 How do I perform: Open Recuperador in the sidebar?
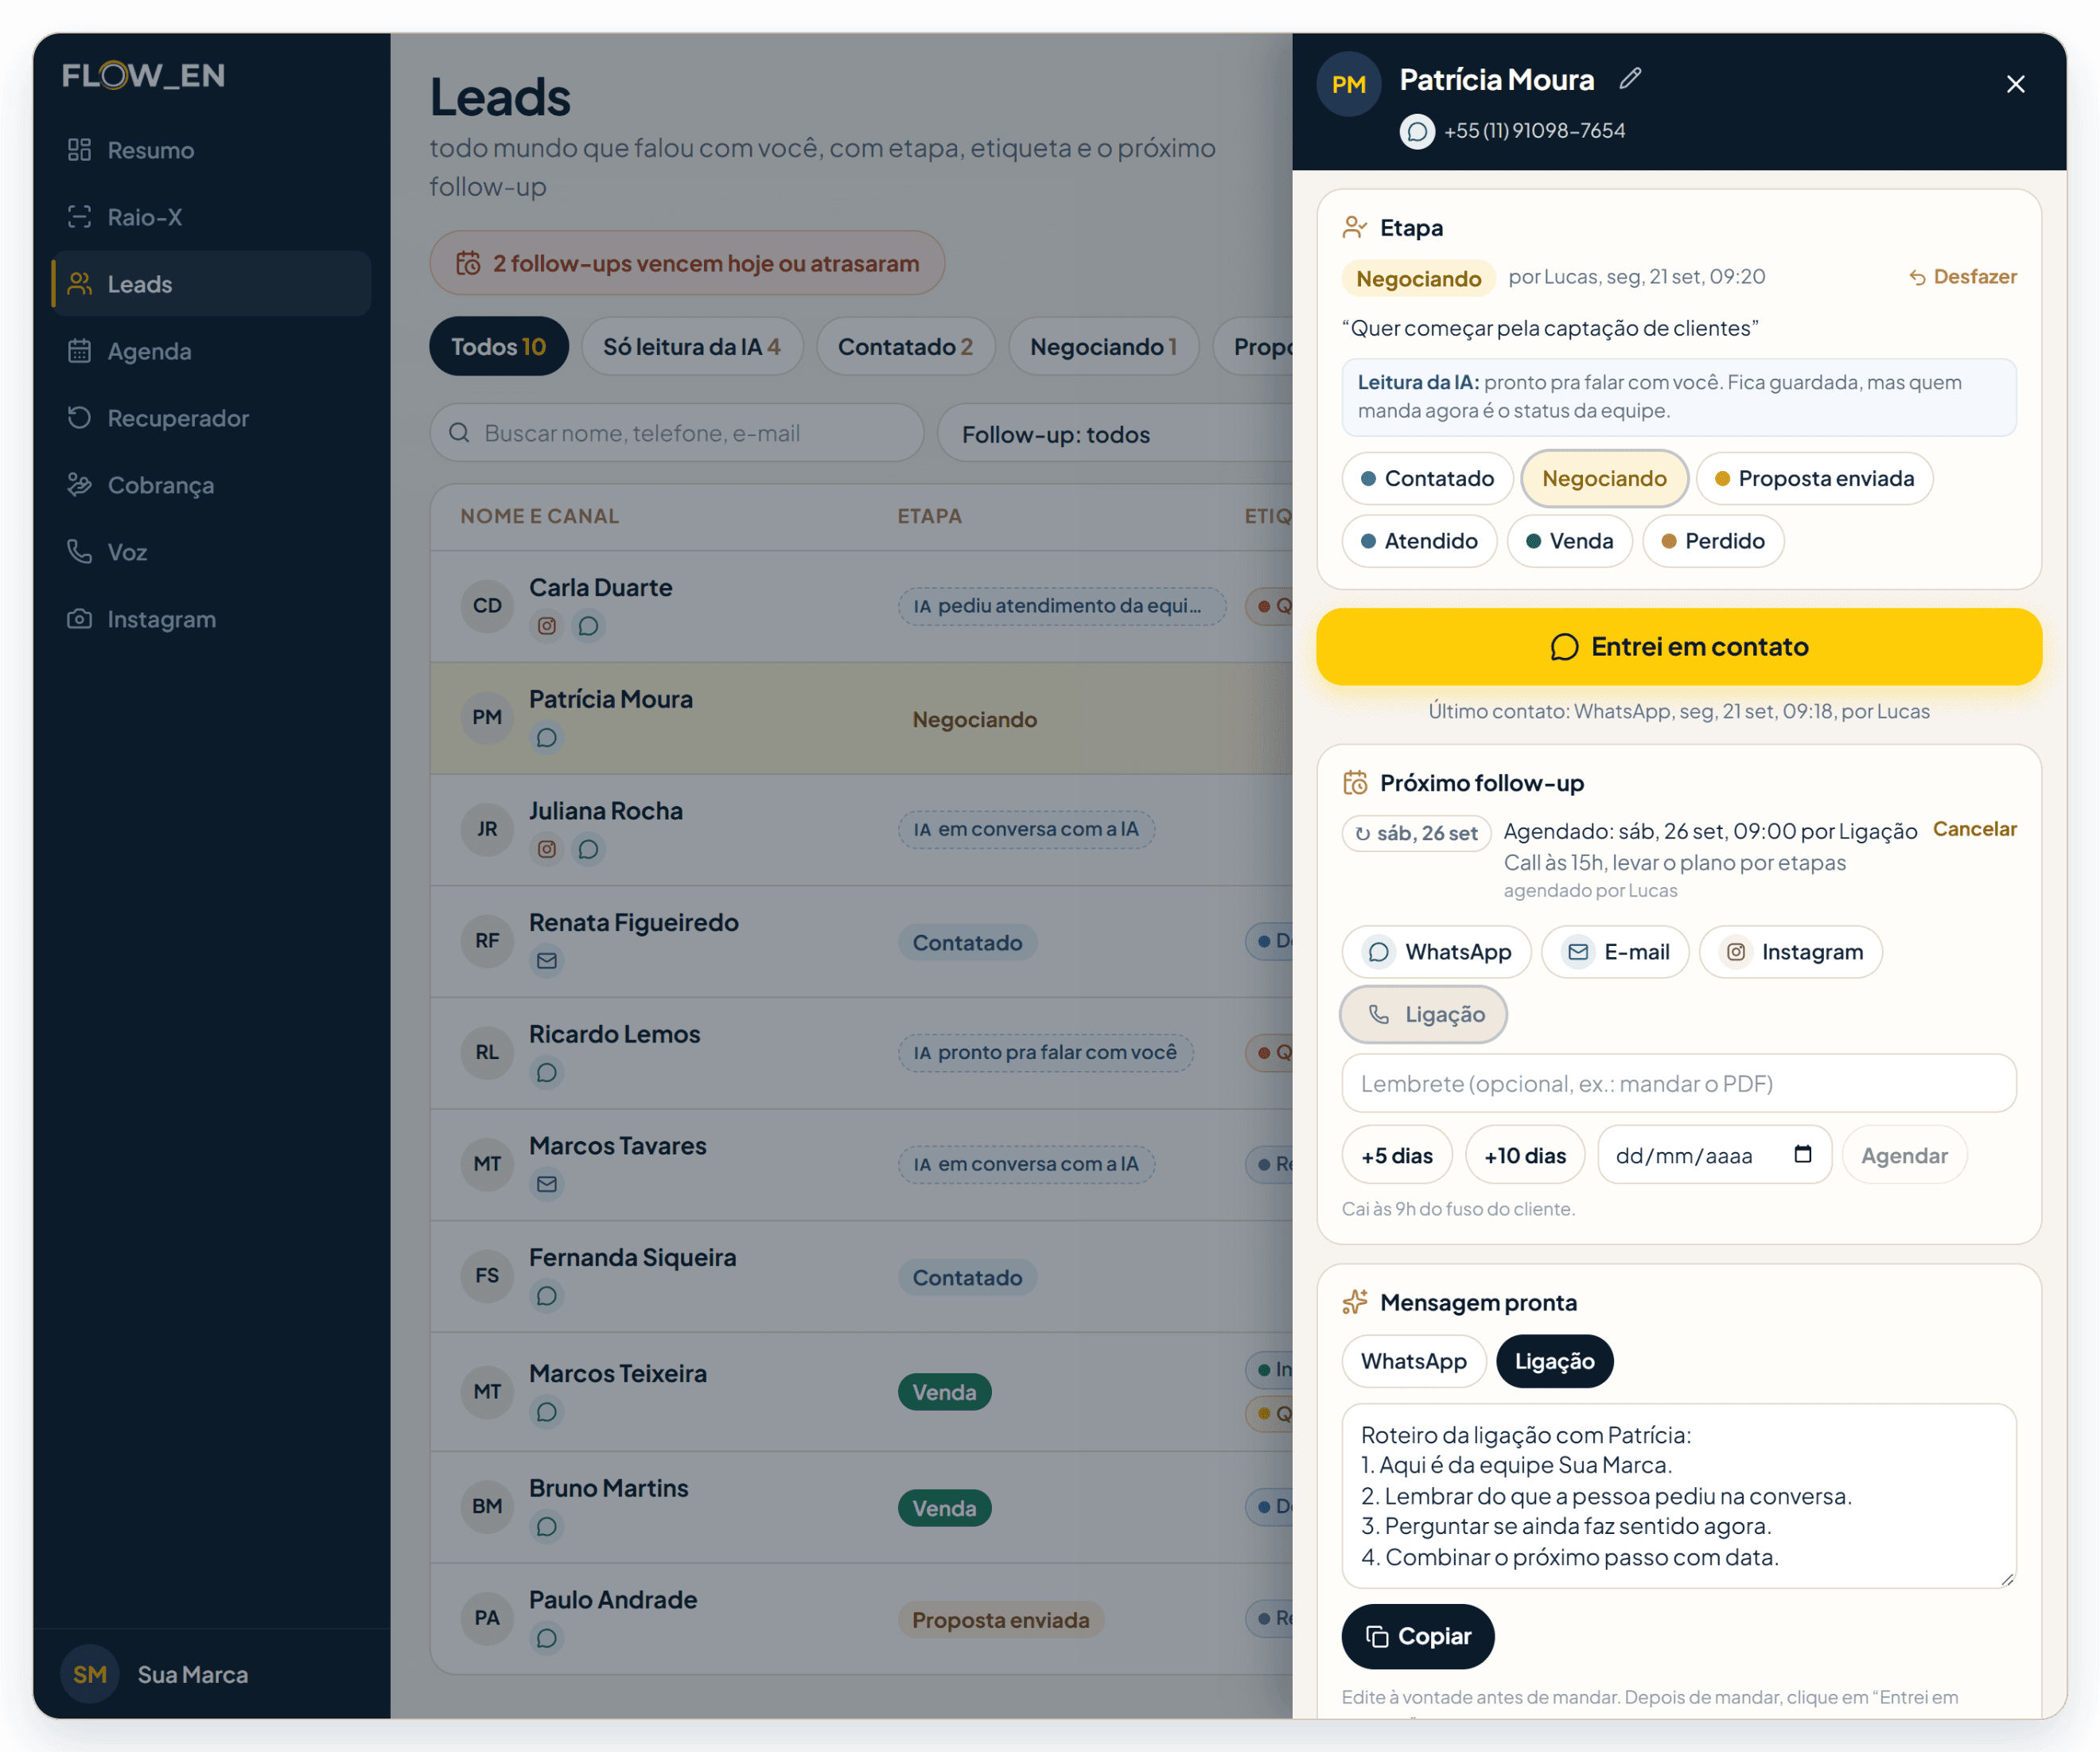pyautogui.click(x=211, y=418)
